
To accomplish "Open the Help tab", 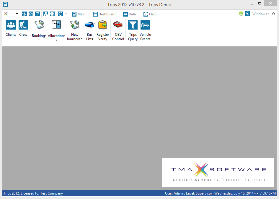I will 150,14.
